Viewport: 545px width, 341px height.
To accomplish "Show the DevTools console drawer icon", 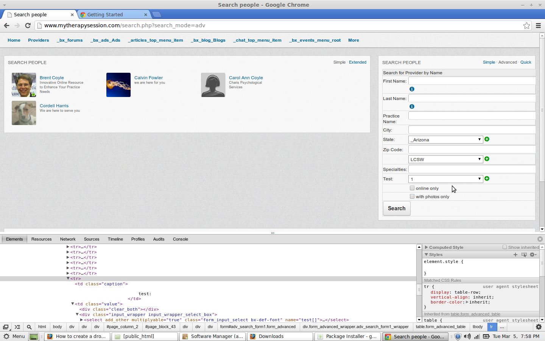I will click(x=17, y=327).
